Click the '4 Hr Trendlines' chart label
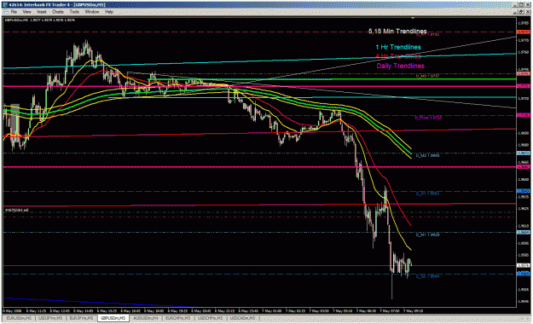Image resolution: width=533 pixels, height=324 pixels. pos(398,56)
